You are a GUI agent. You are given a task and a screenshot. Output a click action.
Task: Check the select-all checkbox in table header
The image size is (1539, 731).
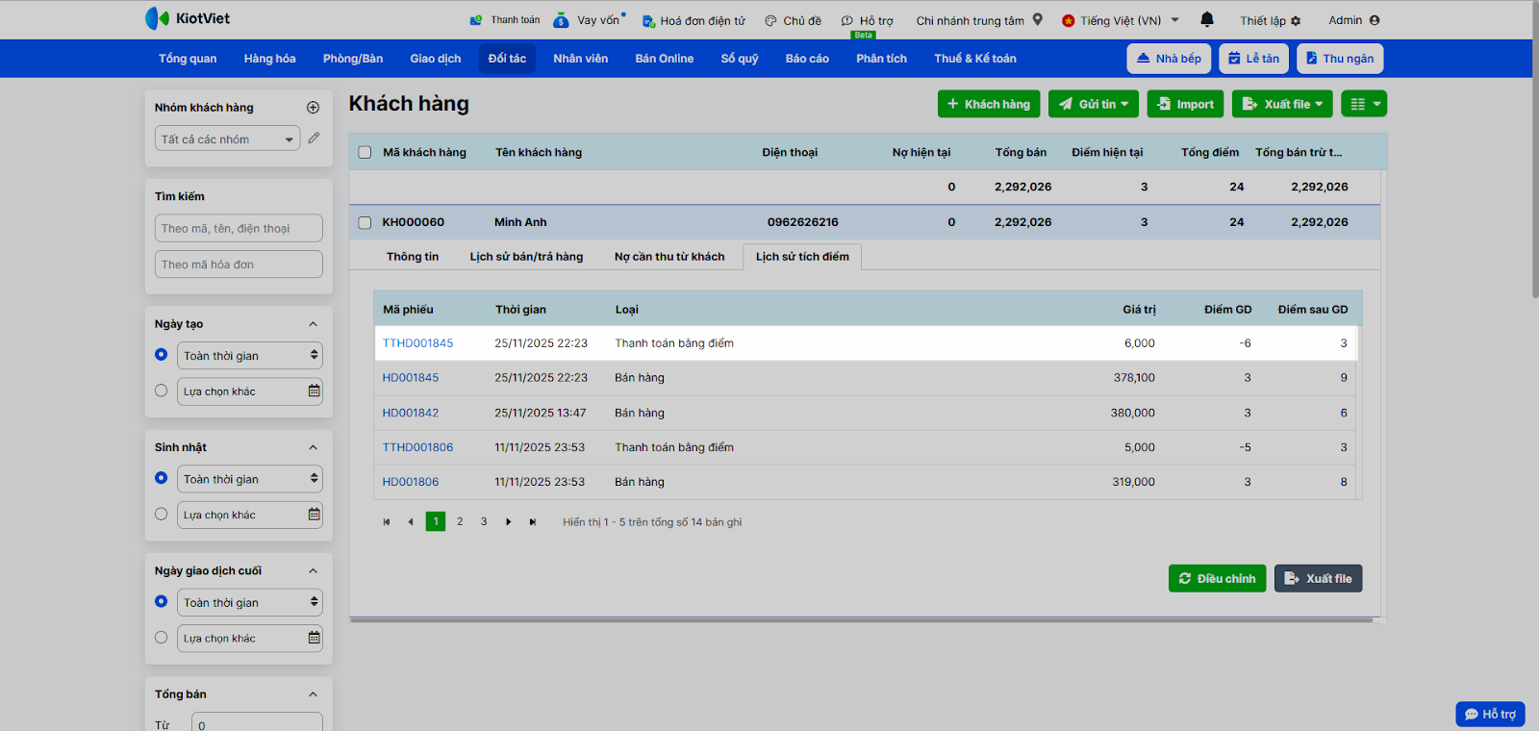pos(365,152)
